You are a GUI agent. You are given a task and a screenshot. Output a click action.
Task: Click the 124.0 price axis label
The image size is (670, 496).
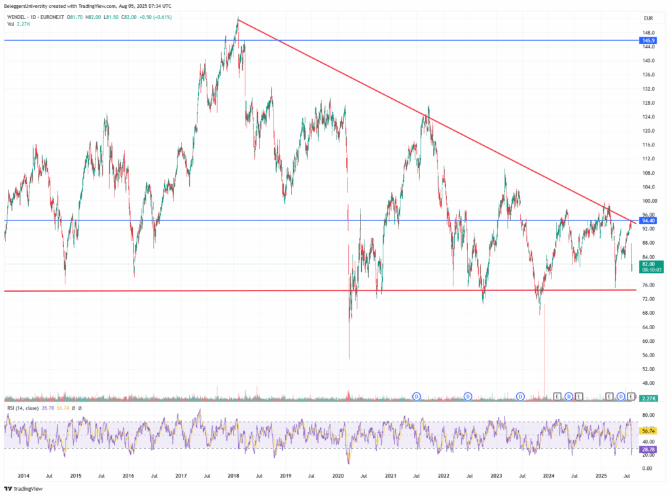tap(648, 117)
